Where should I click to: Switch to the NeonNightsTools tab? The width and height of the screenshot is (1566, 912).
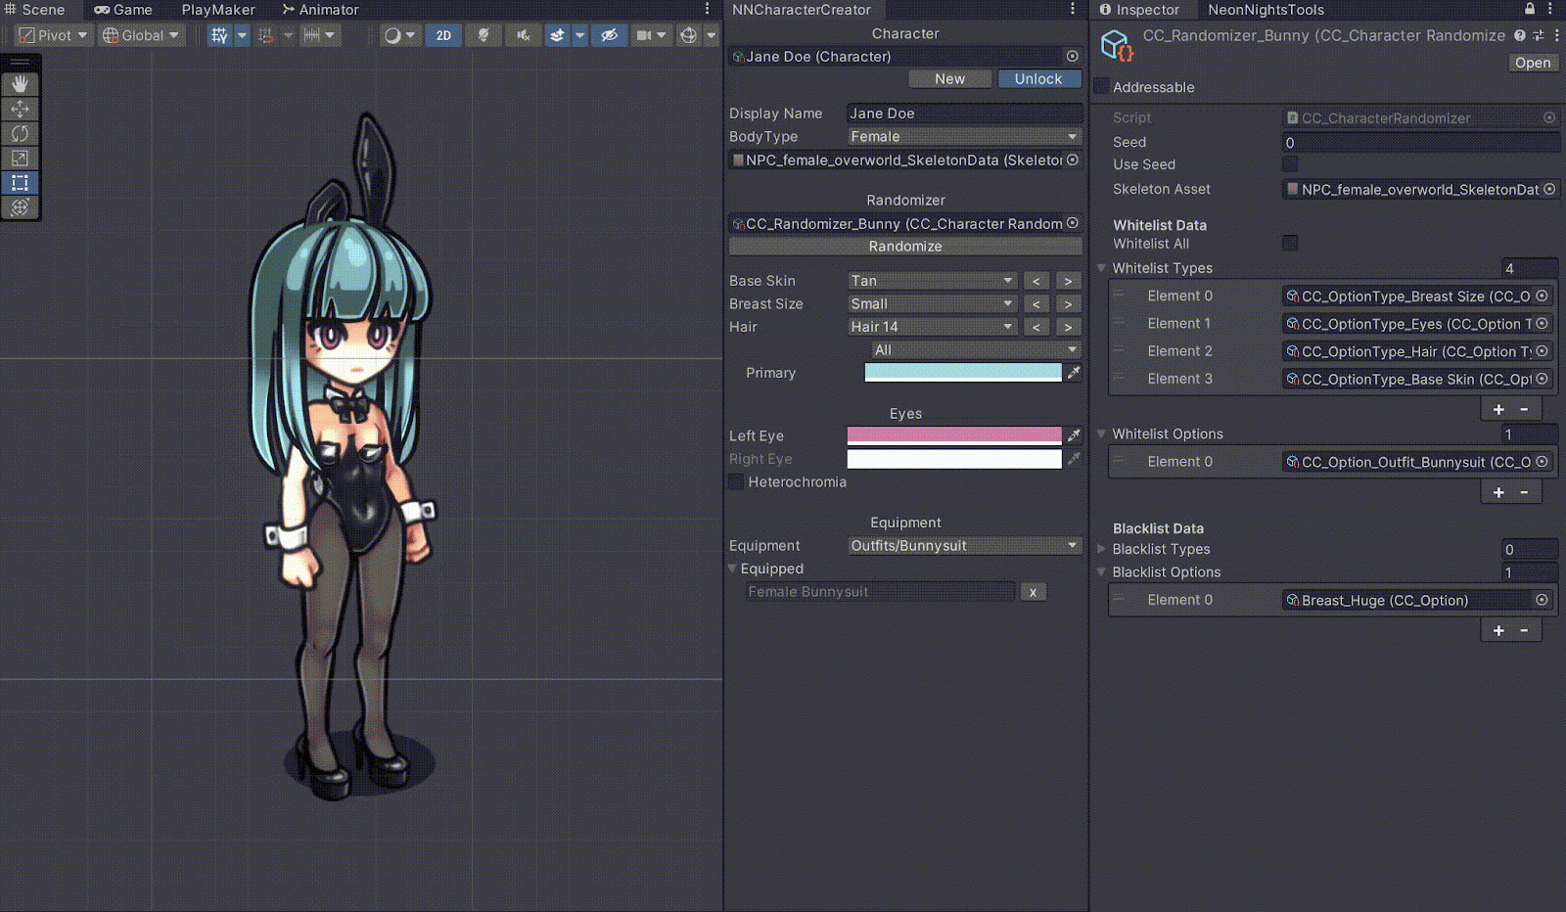pyautogui.click(x=1265, y=10)
